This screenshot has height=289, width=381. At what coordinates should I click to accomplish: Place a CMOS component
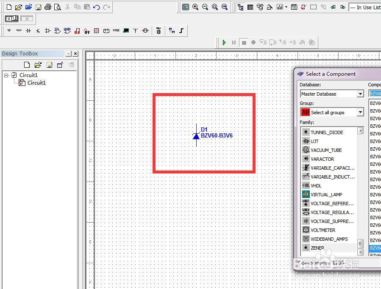[x=67, y=30]
